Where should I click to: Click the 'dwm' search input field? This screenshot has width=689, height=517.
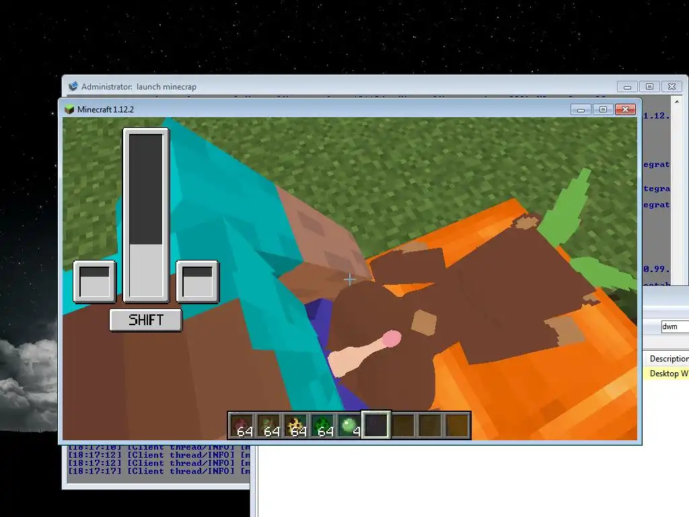(675, 326)
